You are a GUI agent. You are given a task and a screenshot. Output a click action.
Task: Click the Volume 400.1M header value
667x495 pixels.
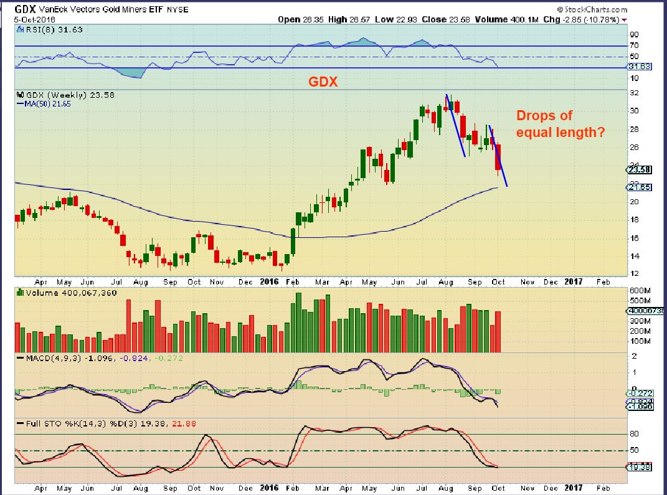(x=506, y=19)
